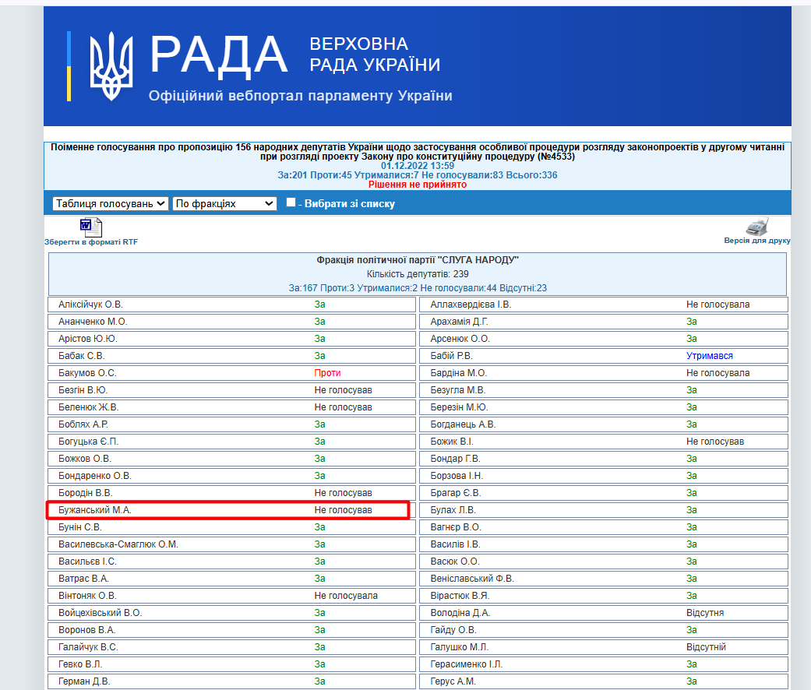The image size is (811, 690).
Task: Select deputy name 'Василiв I.В.'
Action: point(455,544)
